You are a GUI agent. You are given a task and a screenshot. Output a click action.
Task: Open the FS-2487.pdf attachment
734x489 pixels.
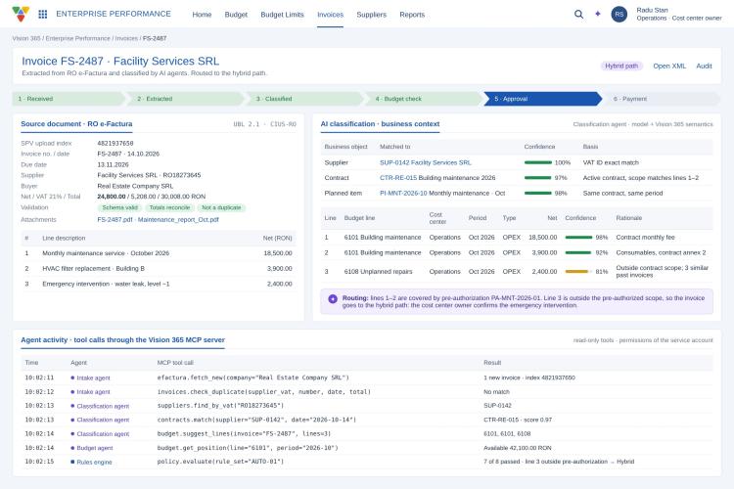point(115,219)
